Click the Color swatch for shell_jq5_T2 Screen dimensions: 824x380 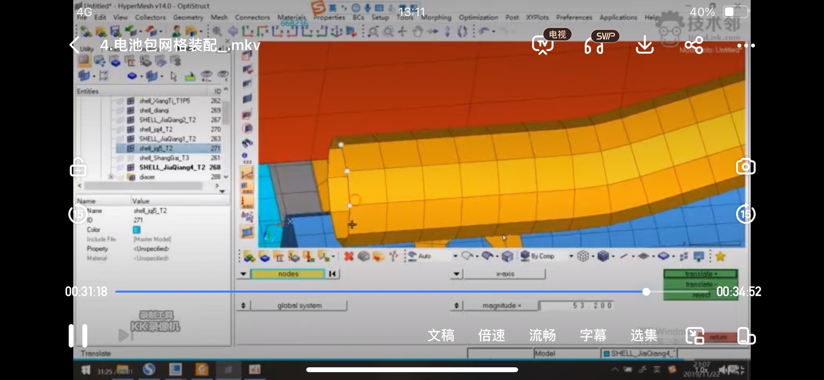point(136,230)
